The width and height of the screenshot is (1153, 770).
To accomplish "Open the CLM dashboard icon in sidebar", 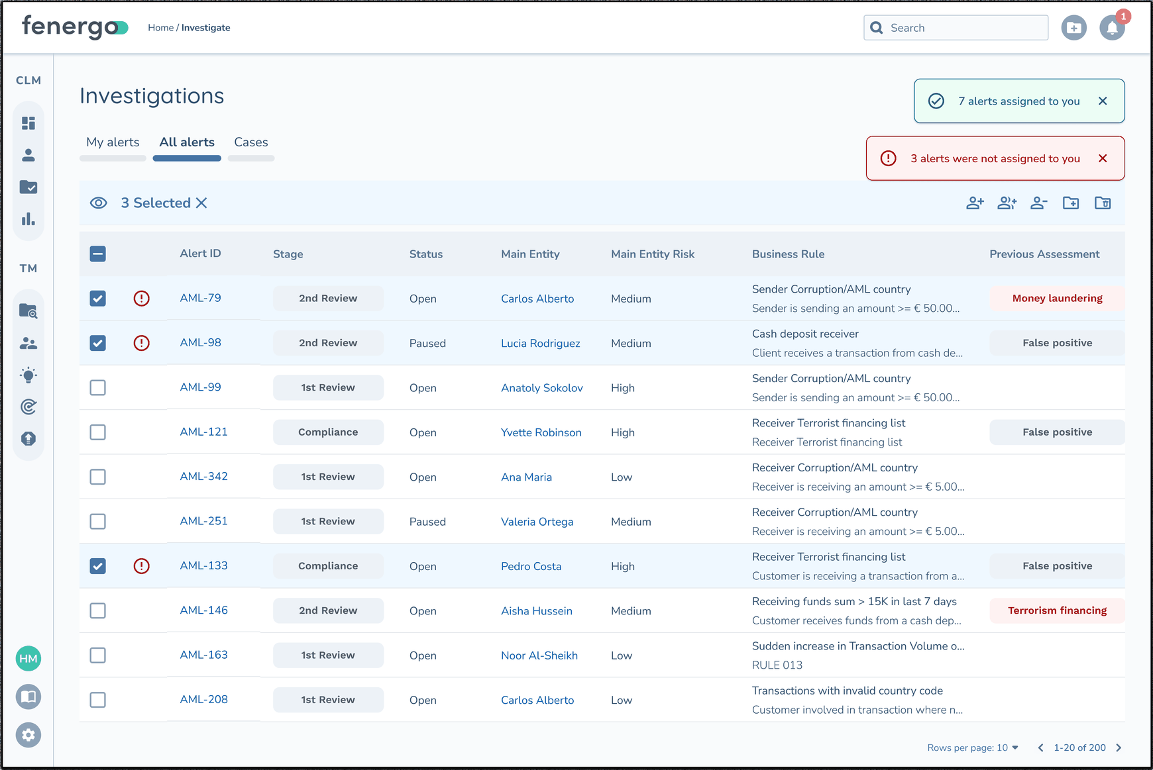I will [28, 123].
